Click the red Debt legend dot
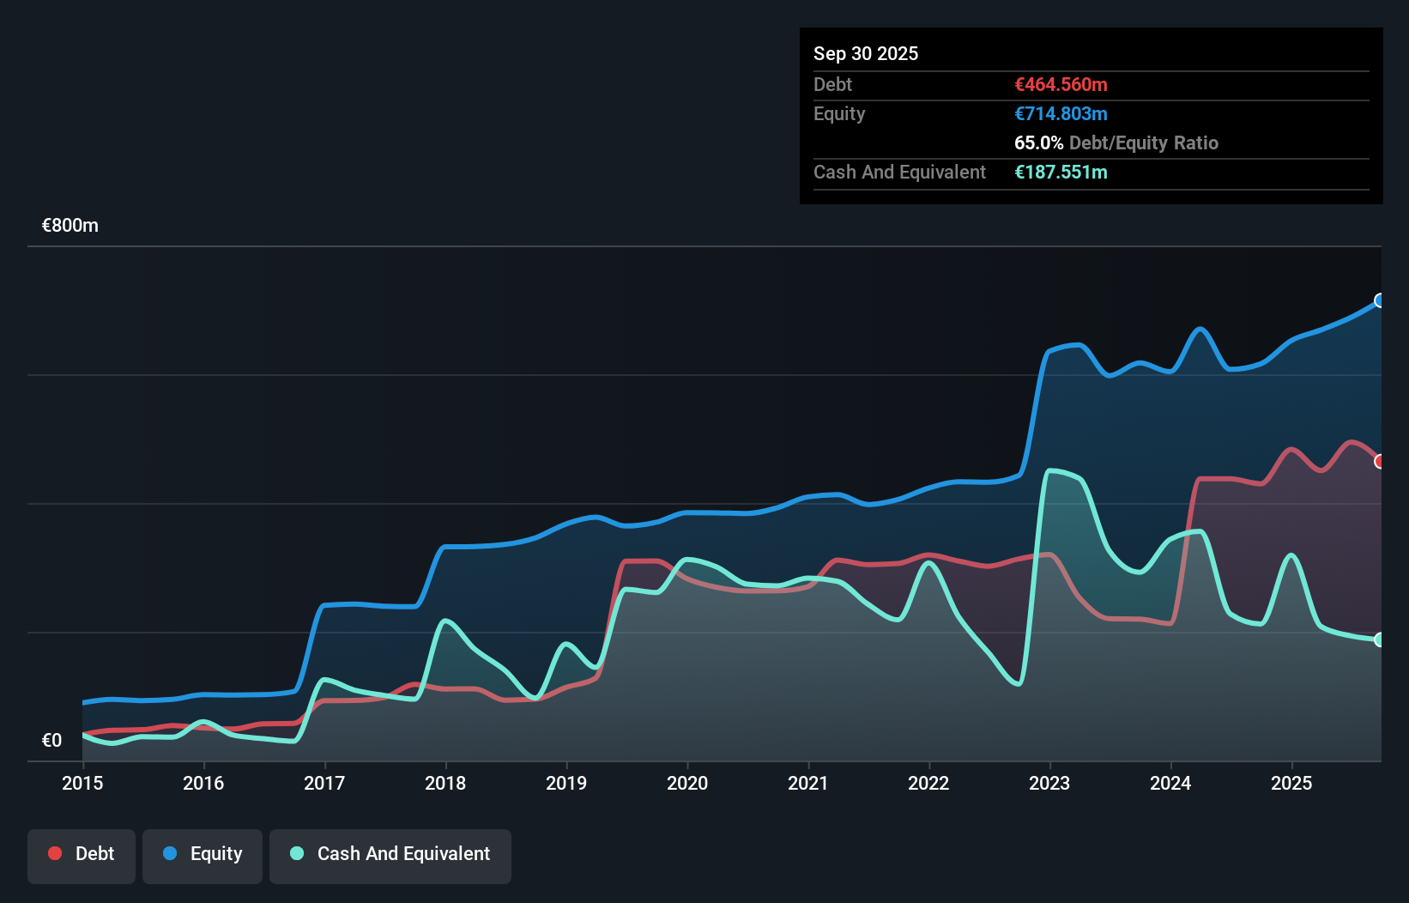 point(55,853)
